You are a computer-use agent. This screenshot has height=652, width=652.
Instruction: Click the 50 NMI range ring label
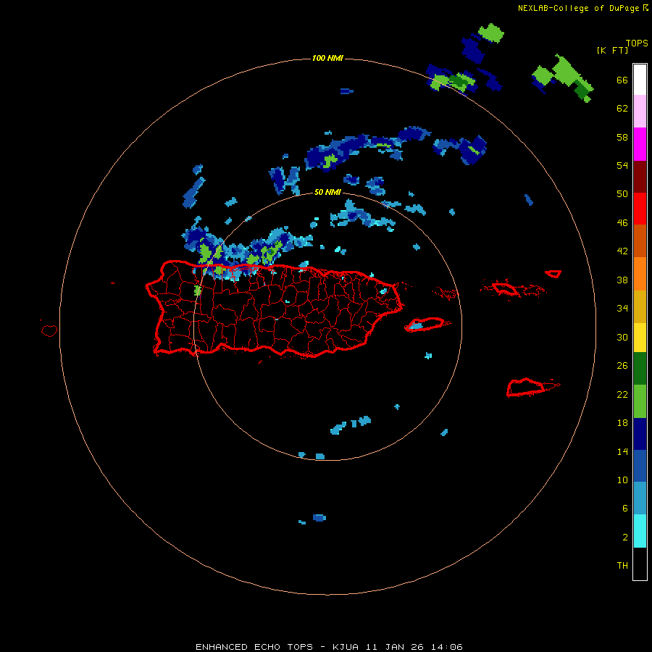point(327,192)
